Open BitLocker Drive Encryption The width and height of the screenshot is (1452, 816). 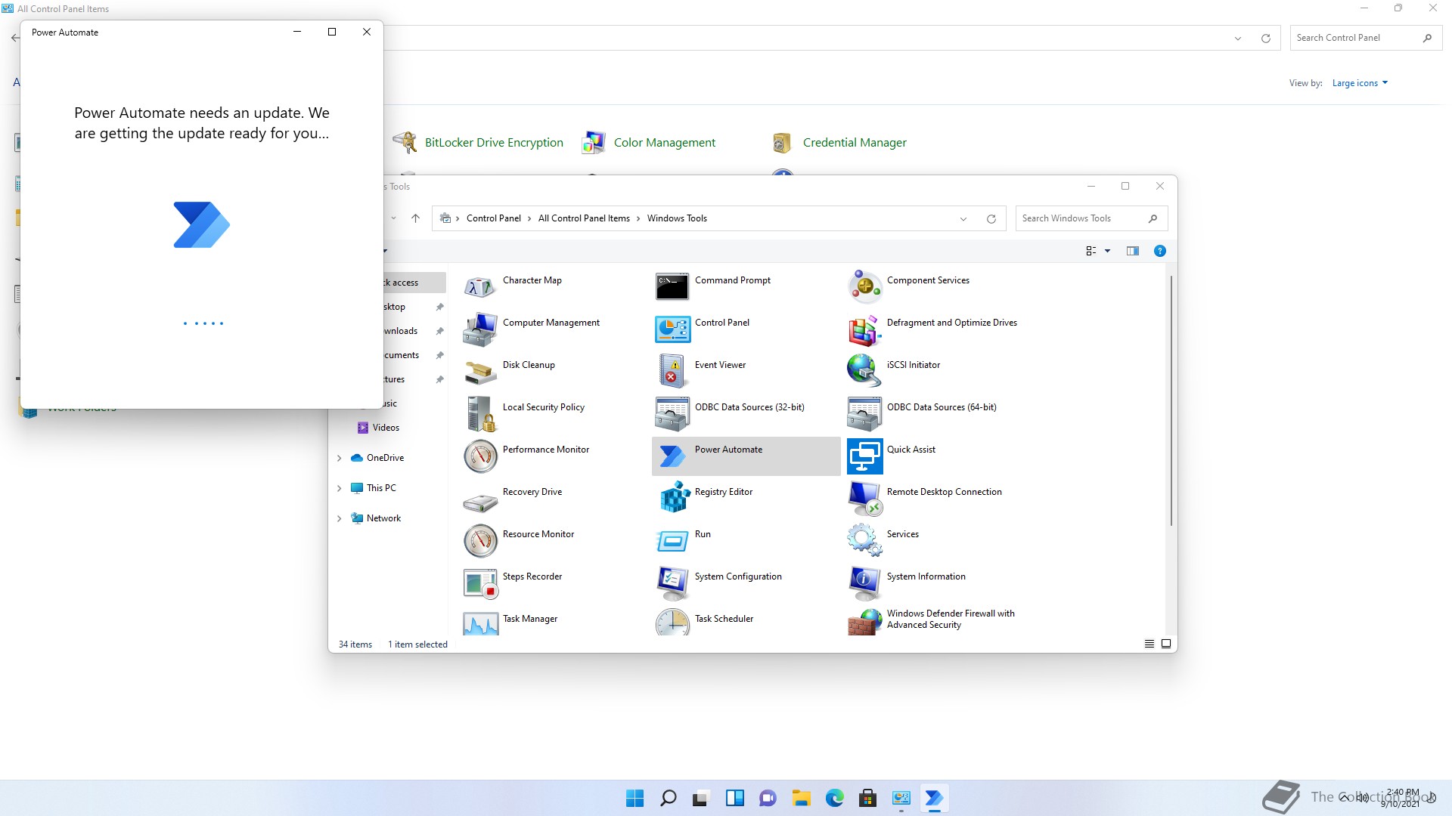click(478, 143)
